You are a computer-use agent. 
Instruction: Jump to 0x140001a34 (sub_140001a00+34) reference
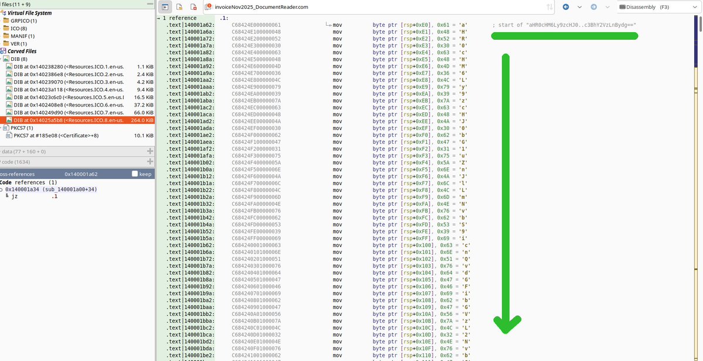(51, 189)
